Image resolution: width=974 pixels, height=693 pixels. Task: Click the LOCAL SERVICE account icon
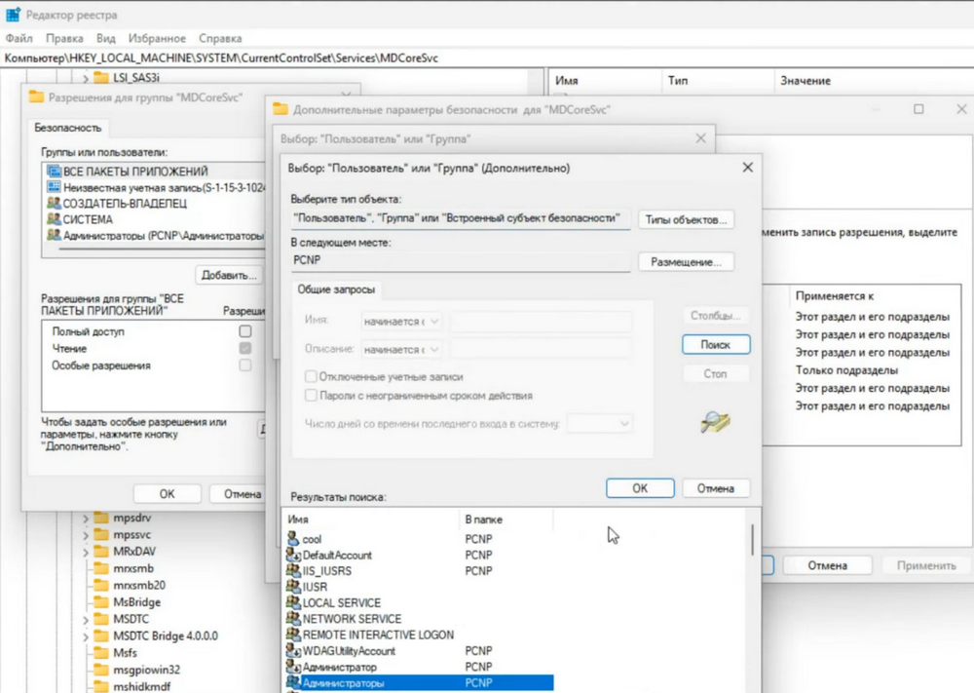point(293,603)
